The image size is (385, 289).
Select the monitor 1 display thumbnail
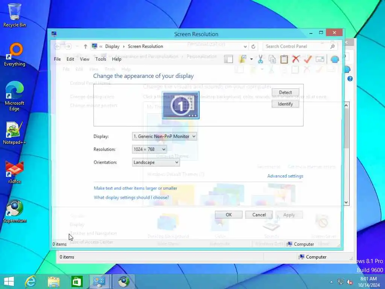point(180,105)
